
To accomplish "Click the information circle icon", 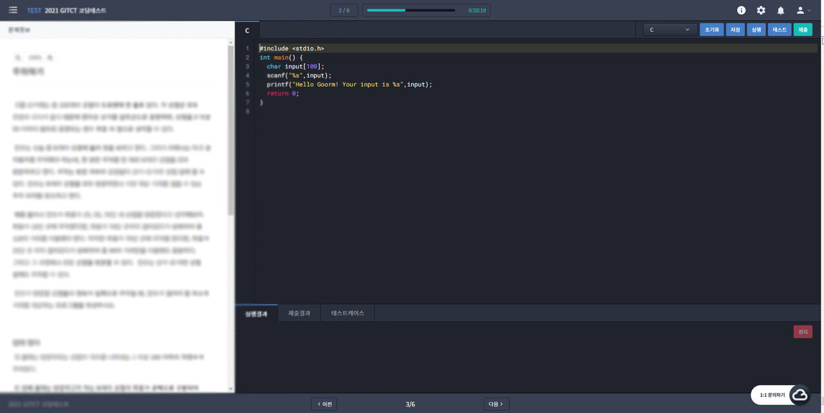I will [741, 10].
